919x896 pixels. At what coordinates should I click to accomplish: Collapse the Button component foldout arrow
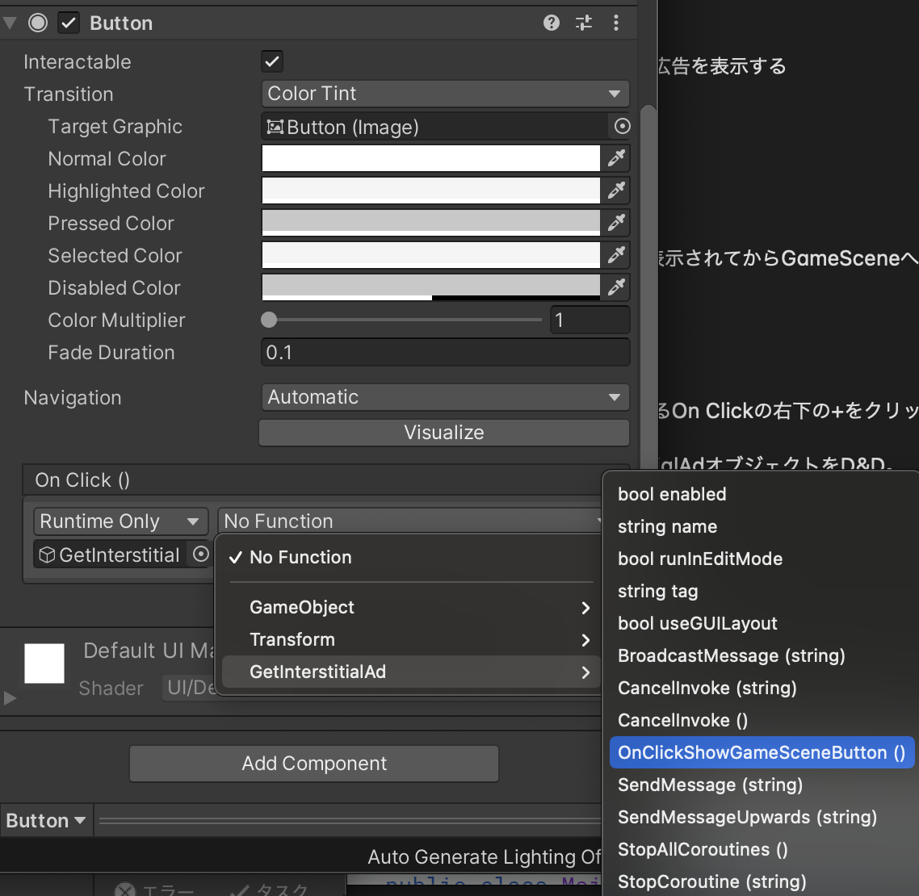point(8,23)
